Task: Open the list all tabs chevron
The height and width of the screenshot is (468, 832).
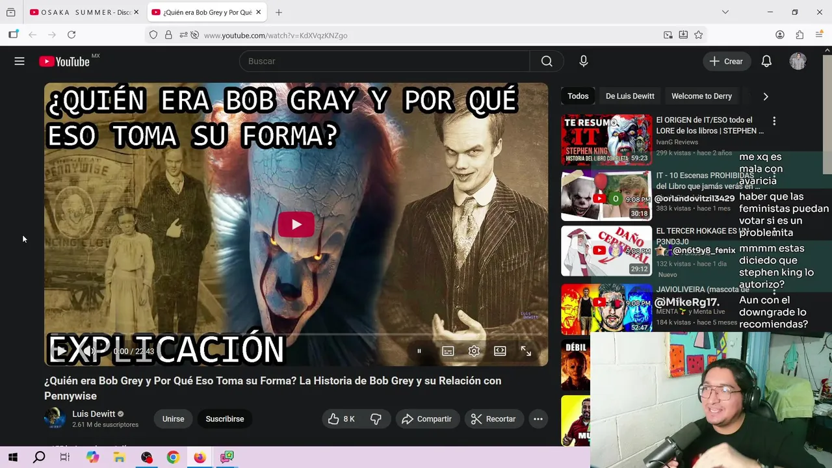Action: [x=725, y=12]
